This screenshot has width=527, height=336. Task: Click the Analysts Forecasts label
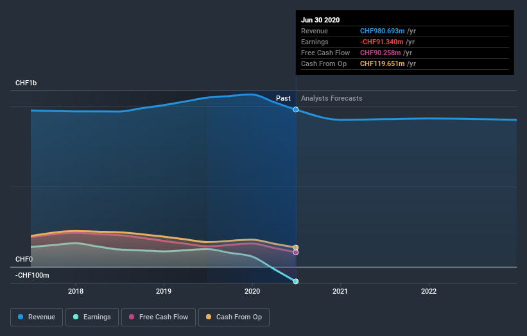pyautogui.click(x=332, y=98)
